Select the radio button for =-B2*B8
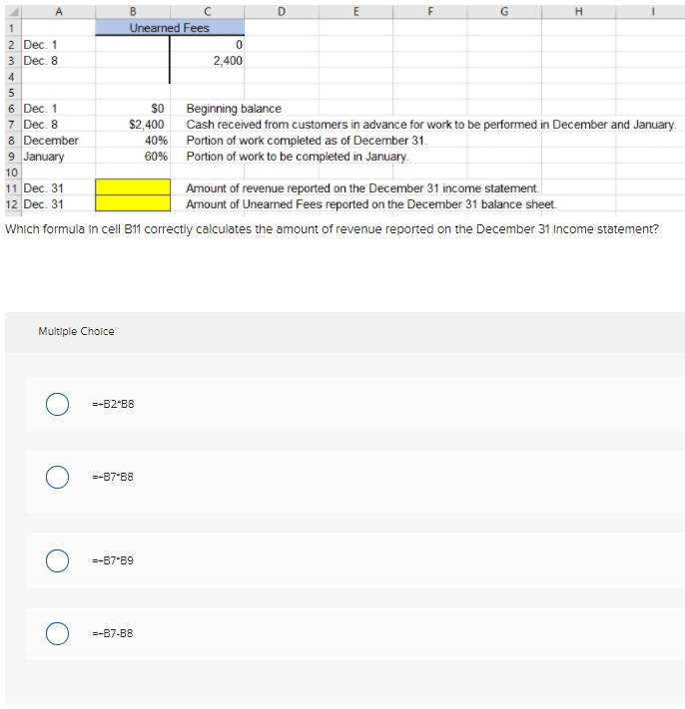Image resolution: width=685 pixels, height=709 pixels. click(57, 404)
